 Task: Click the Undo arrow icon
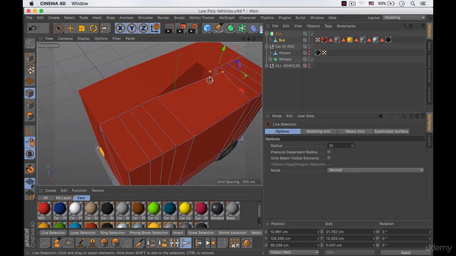click(32, 28)
